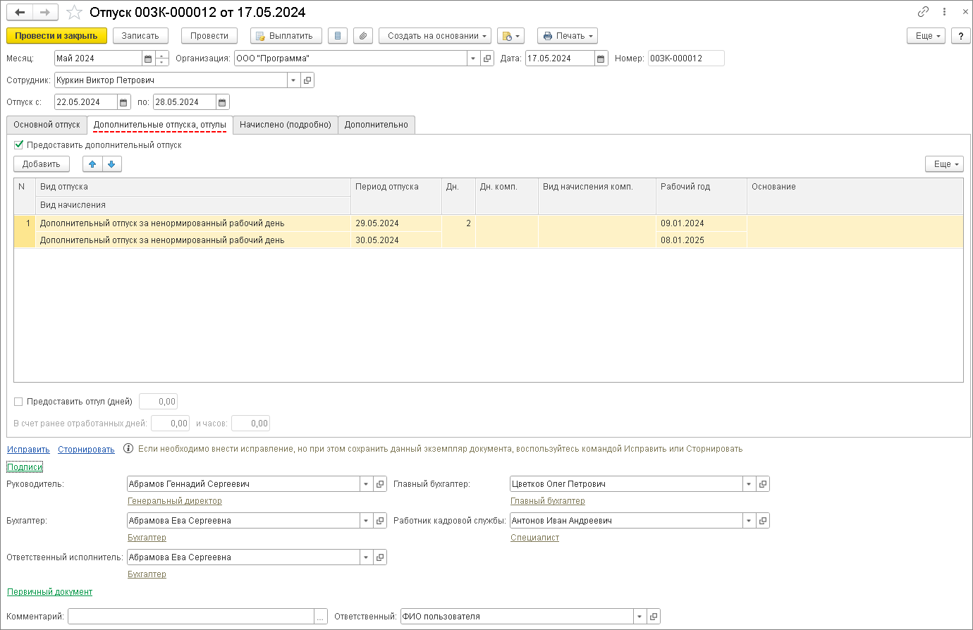
Task: Open the Организация record via open icon
Action: click(488, 58)
